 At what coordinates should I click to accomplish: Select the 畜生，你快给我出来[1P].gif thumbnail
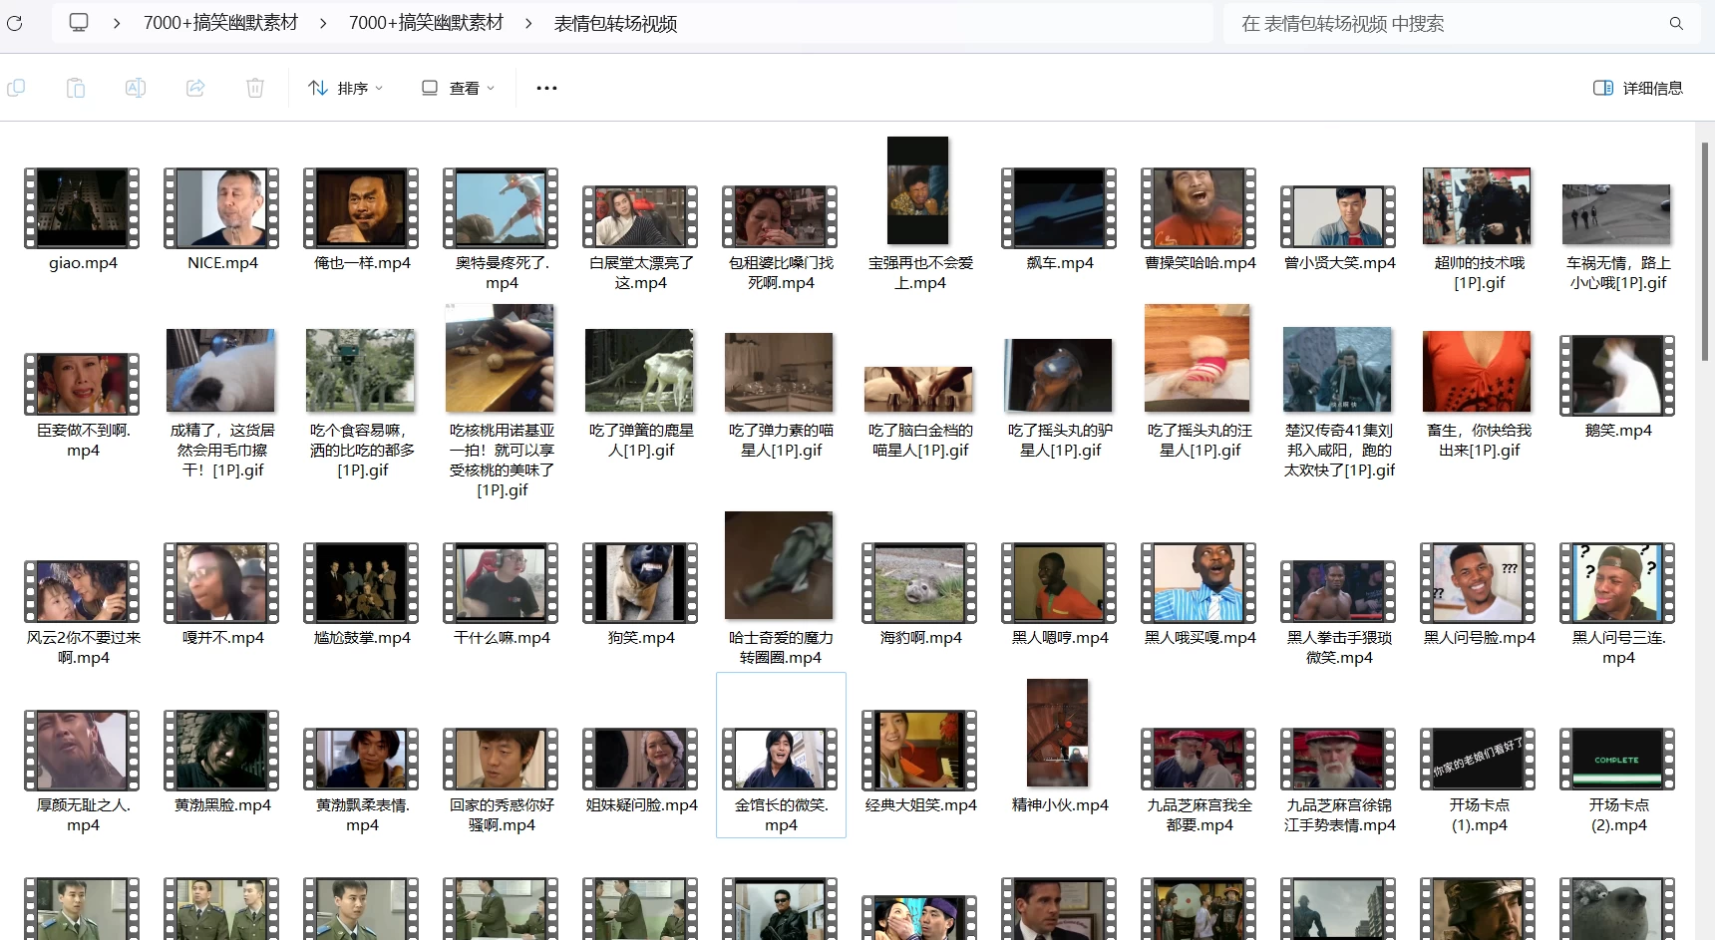[x=1477, y=372]
